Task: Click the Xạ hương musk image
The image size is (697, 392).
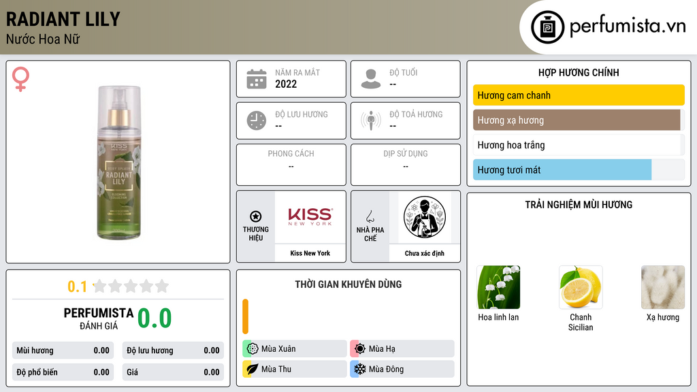Action: click(663, 287)
